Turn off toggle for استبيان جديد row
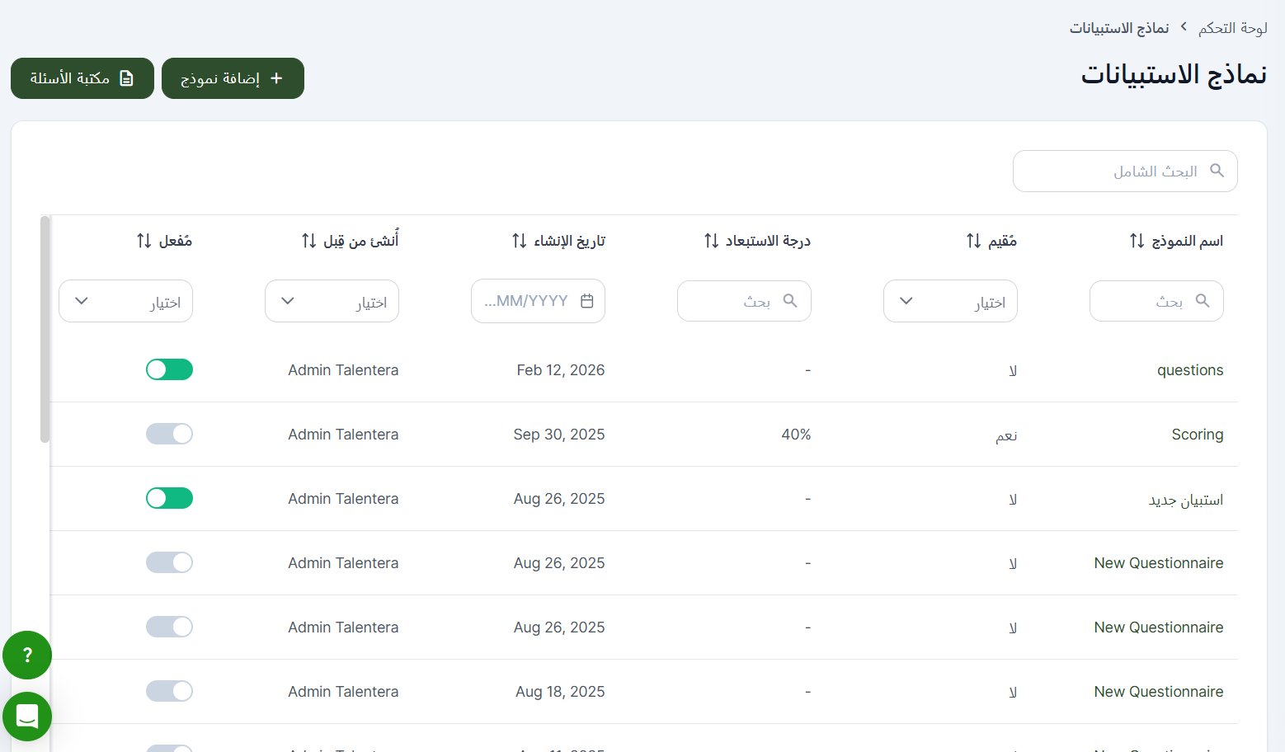This screenshot has width=1285, height=752. 169,498
